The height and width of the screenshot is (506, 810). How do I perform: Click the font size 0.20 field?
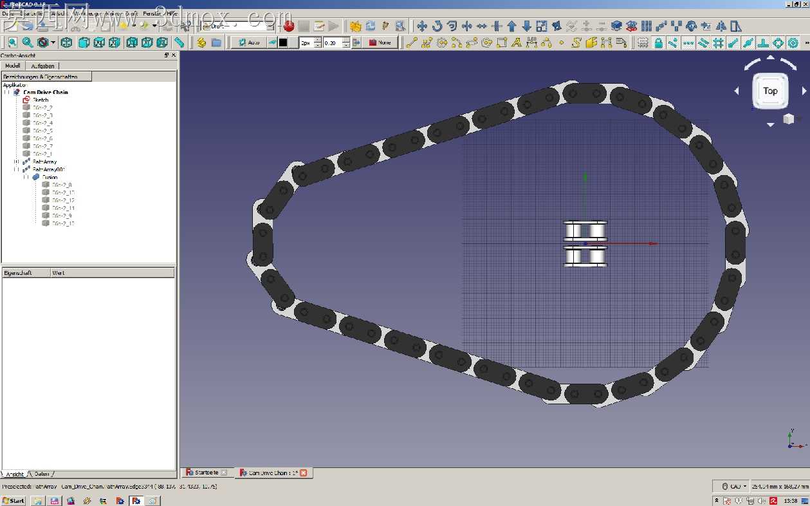pyautogui.click(x=333, y=42)
